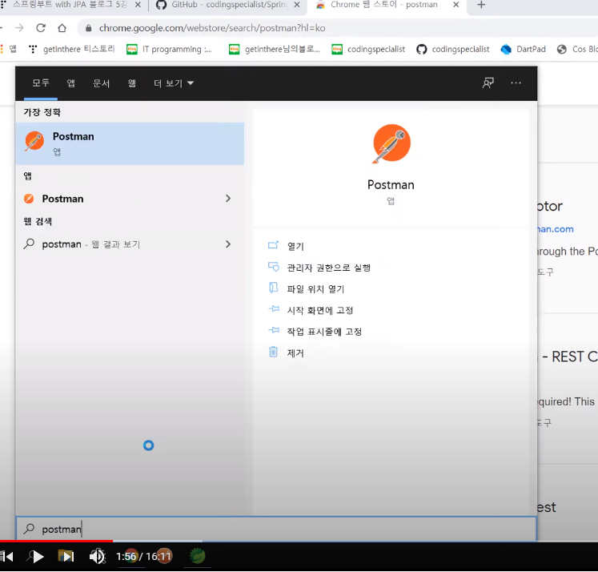Image resolution: width=598 pixels, height=572 pixels.
Task: Click the Chrome address bar URL
Action: 212,28
